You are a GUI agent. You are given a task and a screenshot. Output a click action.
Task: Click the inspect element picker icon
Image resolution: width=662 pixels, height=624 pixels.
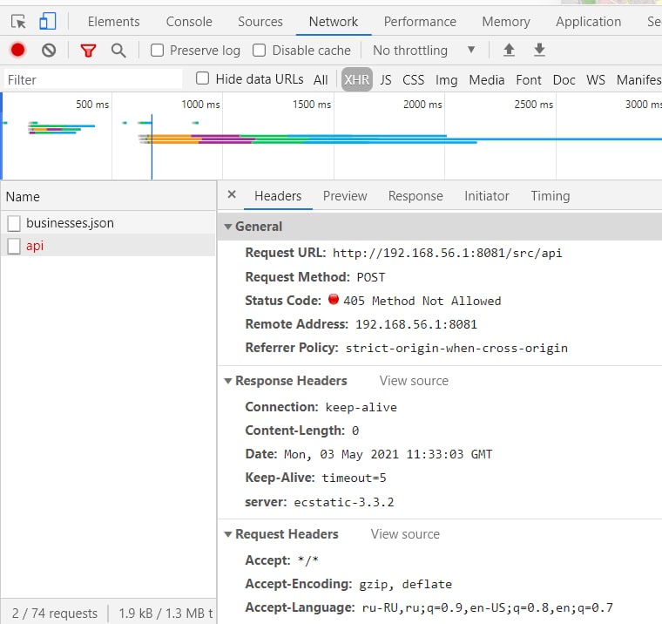click(18, 22)
